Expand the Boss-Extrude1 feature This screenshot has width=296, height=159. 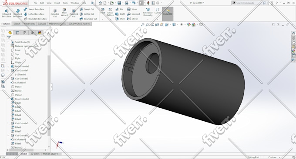coord(8,66)
